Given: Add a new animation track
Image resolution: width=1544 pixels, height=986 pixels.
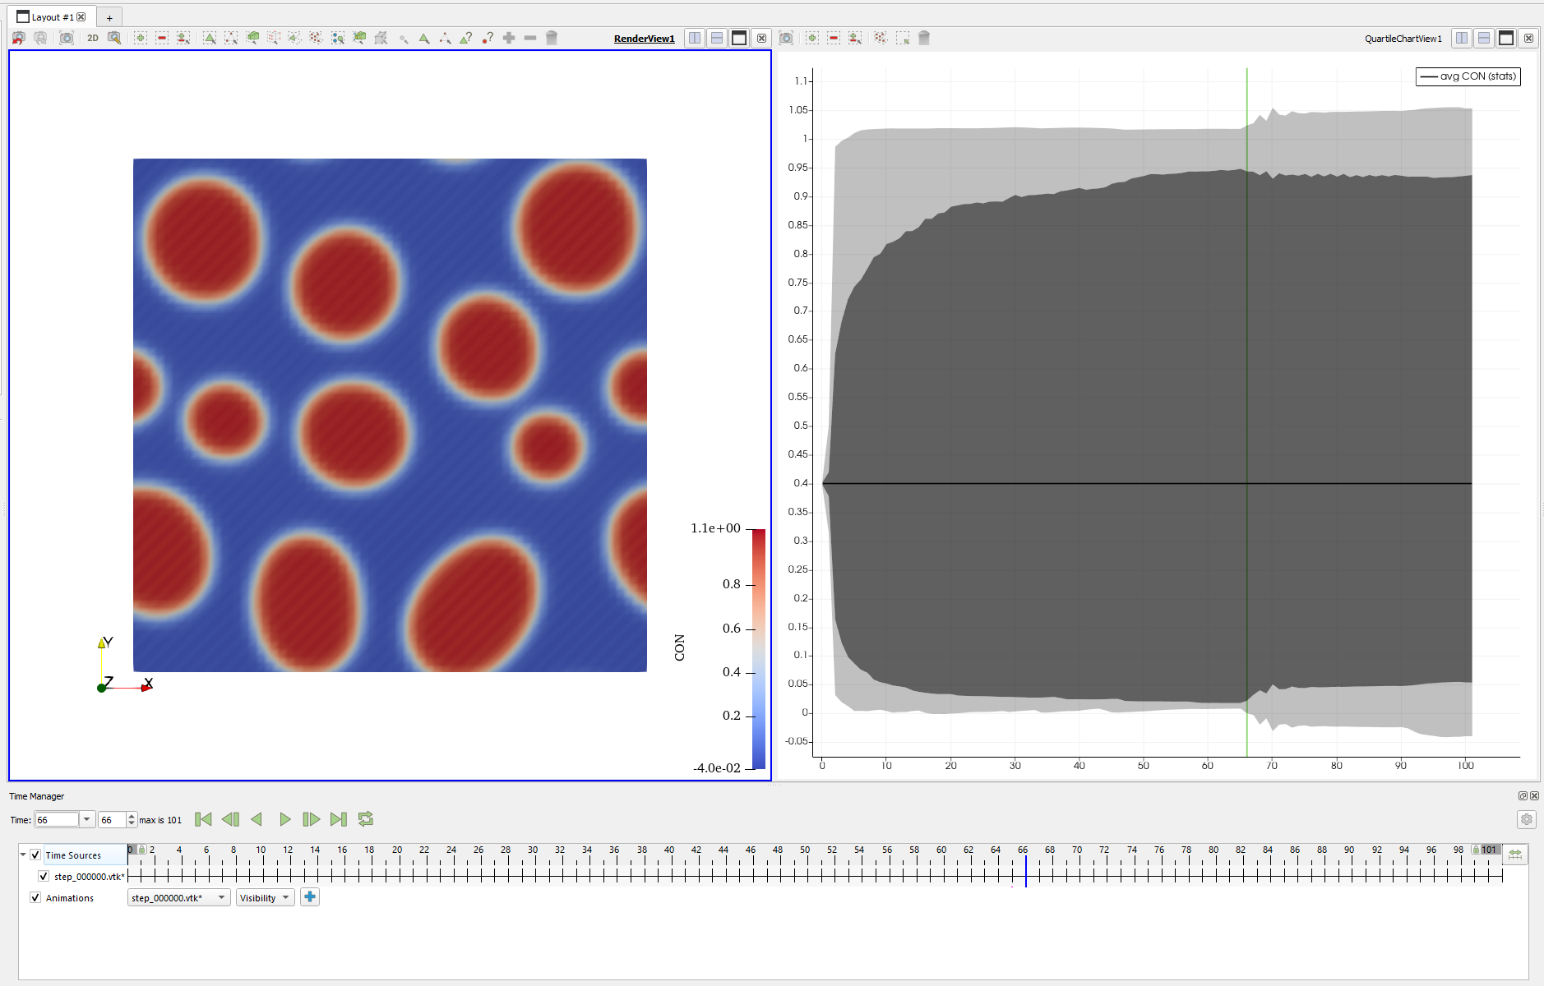Looking at the screenshot, I should (310, 897).
